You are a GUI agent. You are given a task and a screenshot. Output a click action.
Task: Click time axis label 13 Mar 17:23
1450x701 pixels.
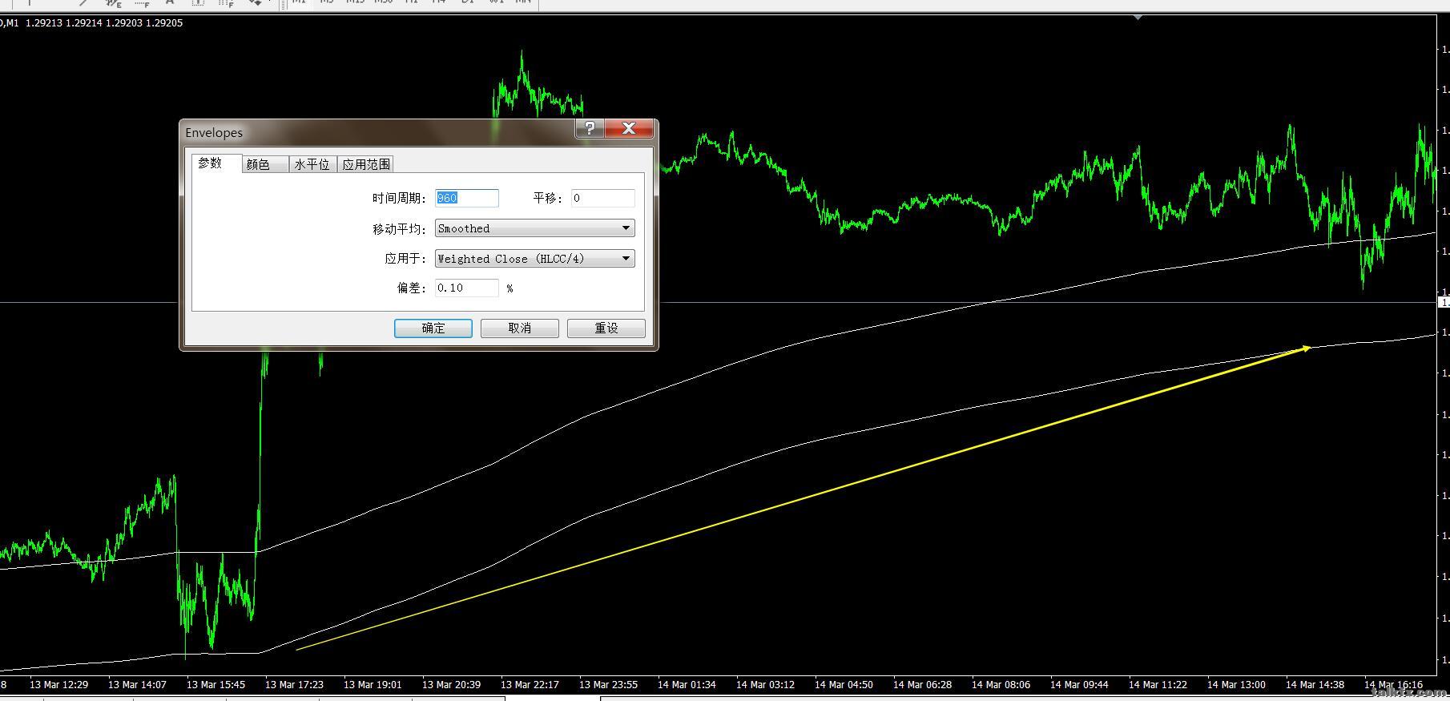[x=294, y=685]
